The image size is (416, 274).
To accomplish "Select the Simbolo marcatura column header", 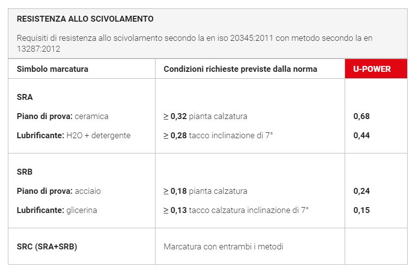I will click(x=53, y=69).
